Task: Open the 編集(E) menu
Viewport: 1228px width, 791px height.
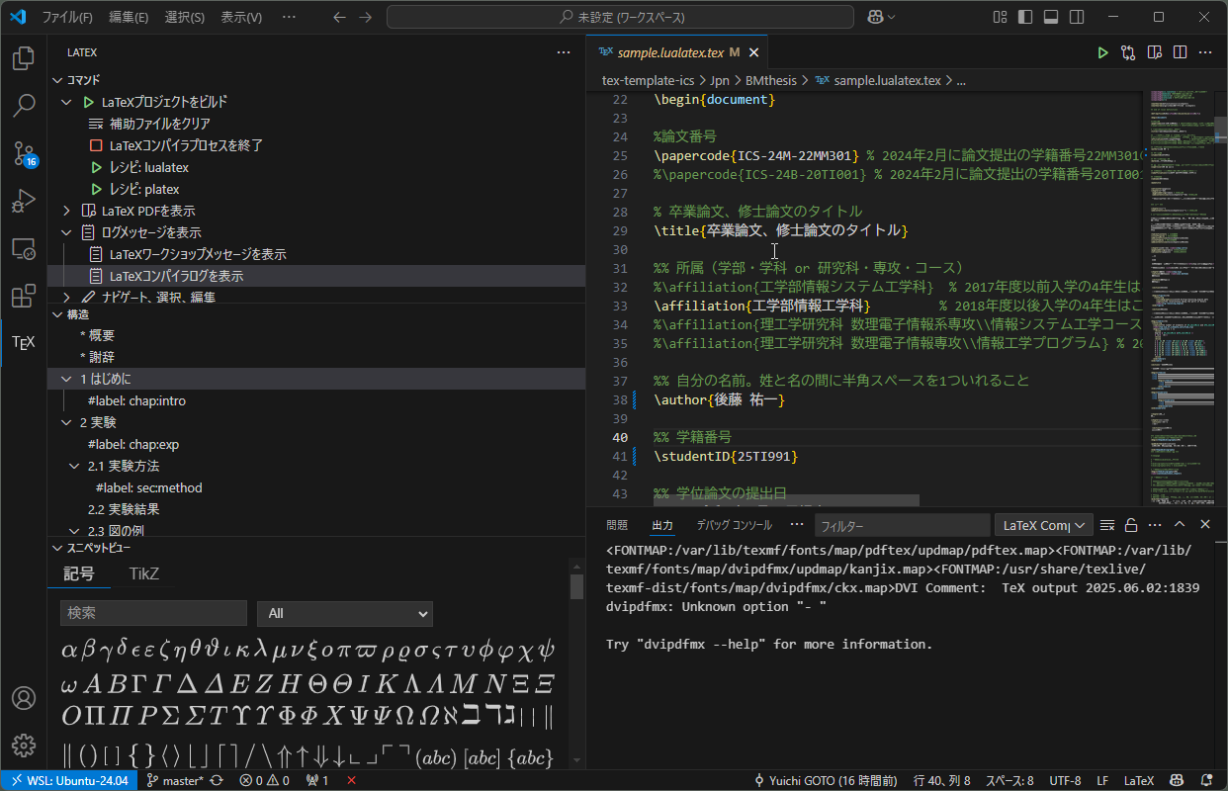Action: (x=129, y=17)
